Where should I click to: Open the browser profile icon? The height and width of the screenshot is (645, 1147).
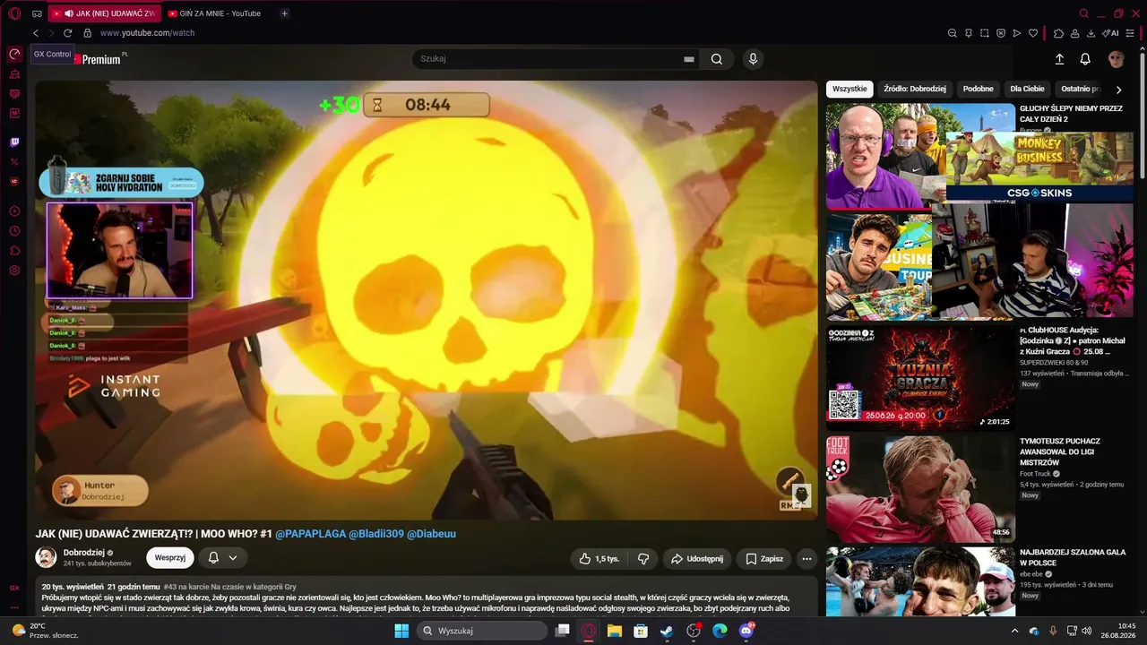click(x=1074, y=33)
